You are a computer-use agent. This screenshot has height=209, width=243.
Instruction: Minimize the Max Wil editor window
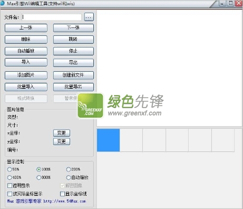[x=222, y=3]
